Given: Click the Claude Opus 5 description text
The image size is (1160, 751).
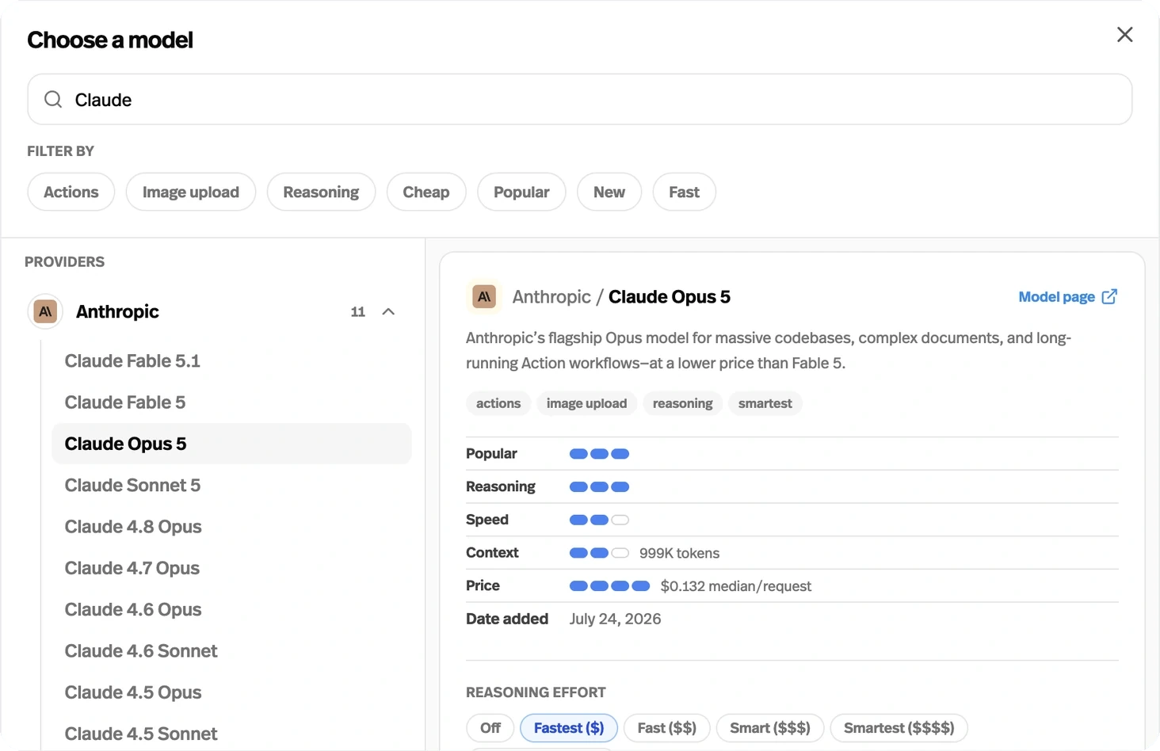Looking at the screenshot, I should (769, 350).
